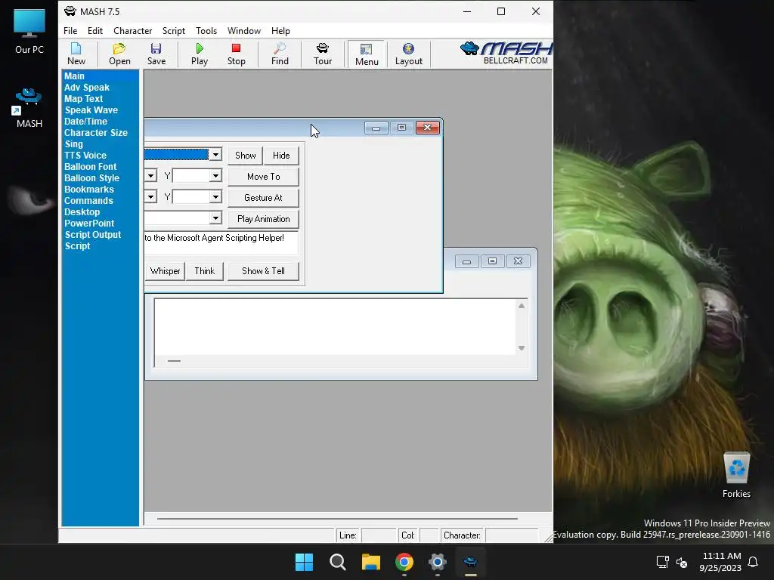Click the Move To button

click(x=263, y=177)
